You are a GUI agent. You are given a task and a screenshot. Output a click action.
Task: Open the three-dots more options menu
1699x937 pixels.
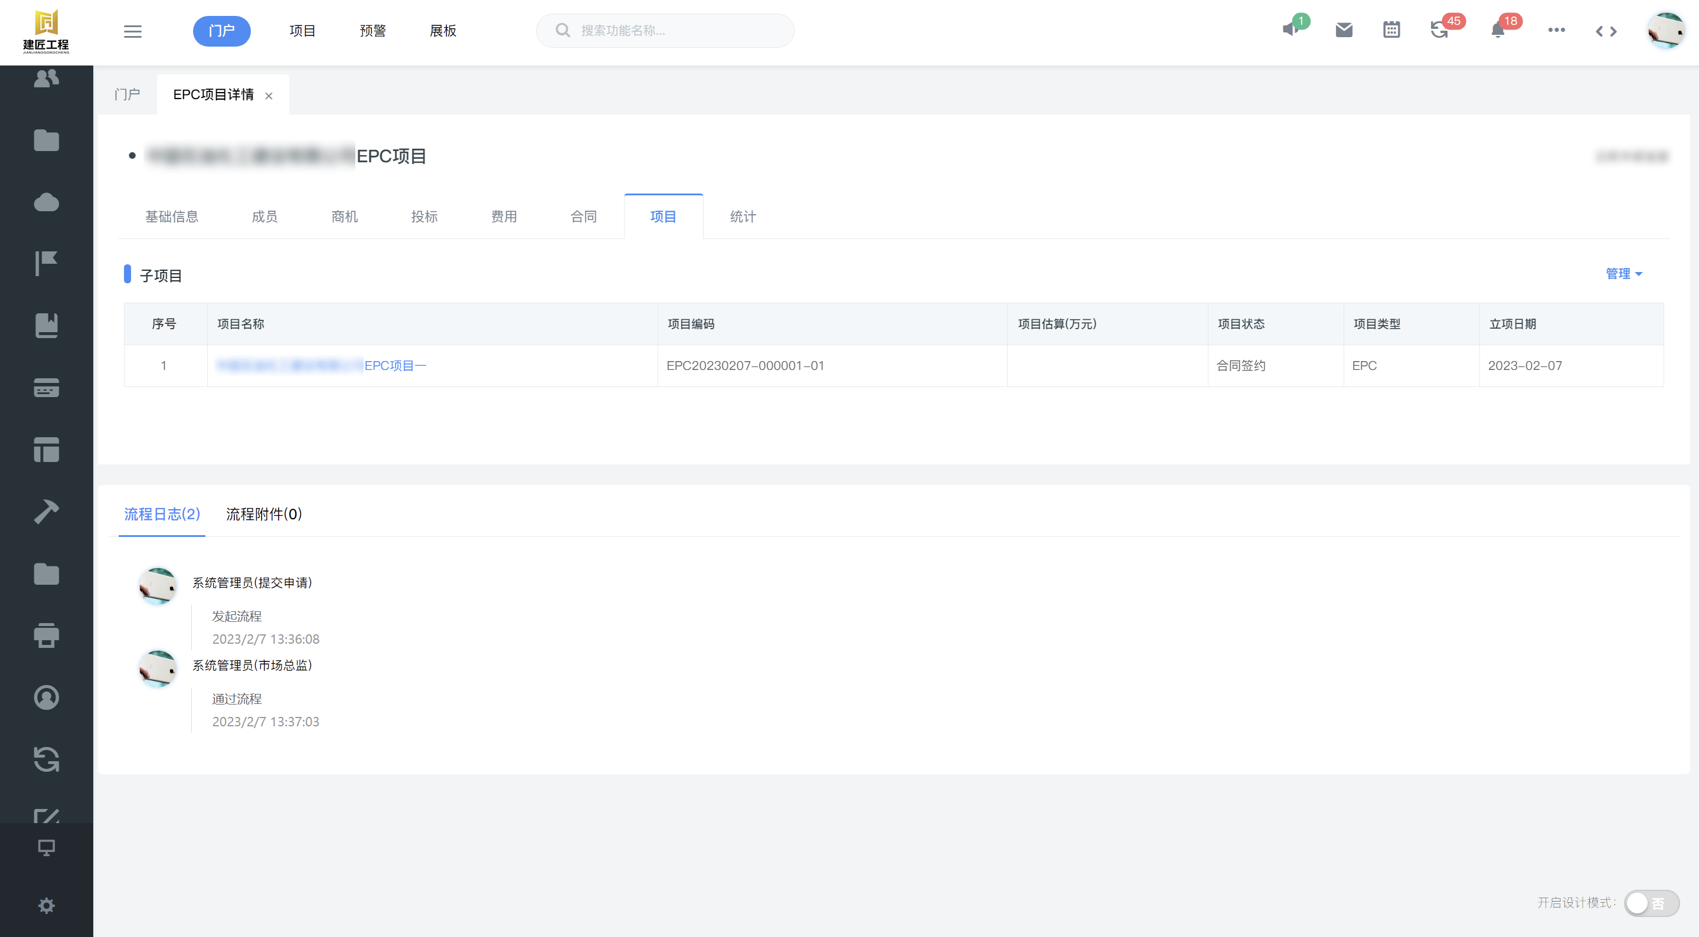point(1556,30)
